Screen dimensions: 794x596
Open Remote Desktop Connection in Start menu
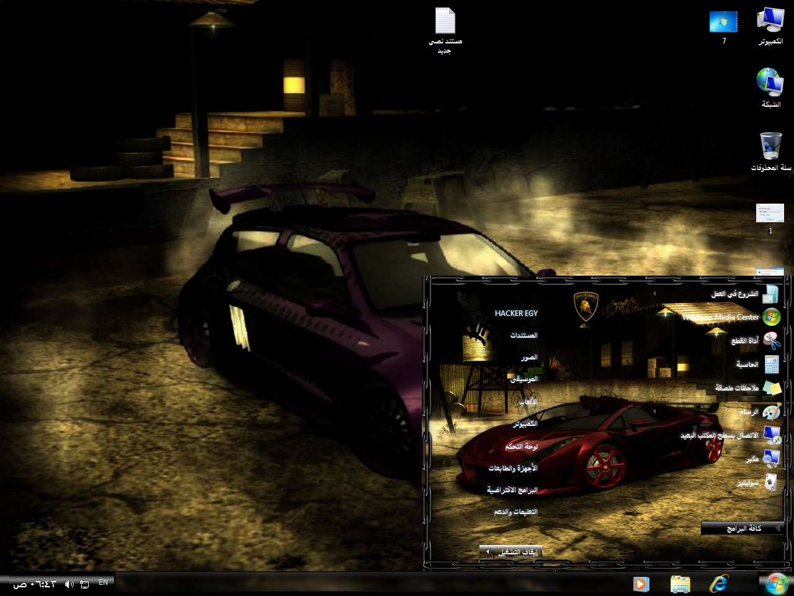pos(720,436)
